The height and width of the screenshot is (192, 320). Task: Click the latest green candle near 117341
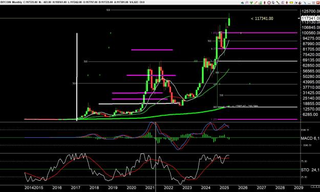tap(229, 22)
